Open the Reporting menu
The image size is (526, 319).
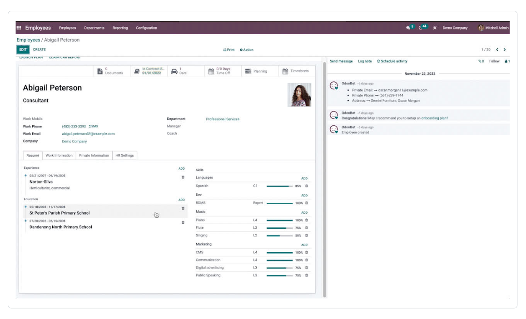pyautogui.click(x=120, y=28)
